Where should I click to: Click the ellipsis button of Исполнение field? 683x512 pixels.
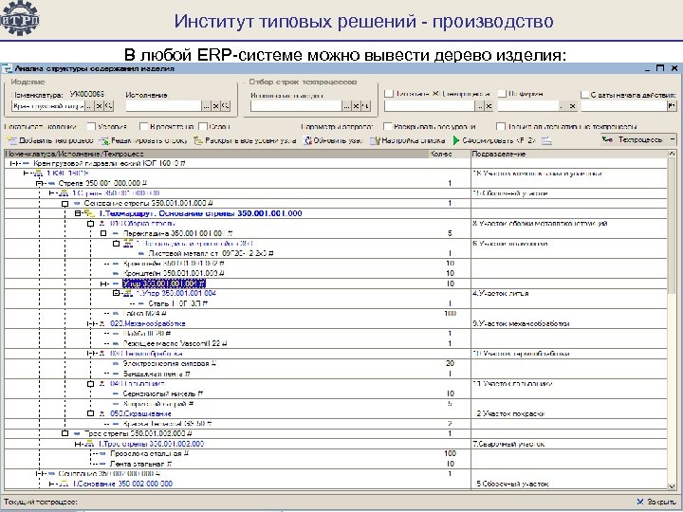point(206,106)
